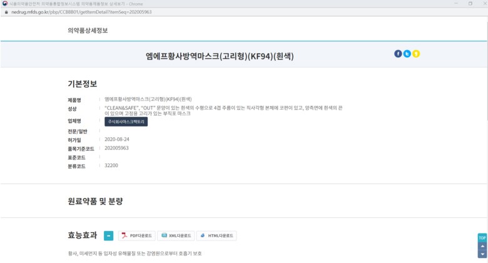Click the browser favicon in title bar
Image resolution: width=488 pixels, height=263 pixels.
[5, 3]
